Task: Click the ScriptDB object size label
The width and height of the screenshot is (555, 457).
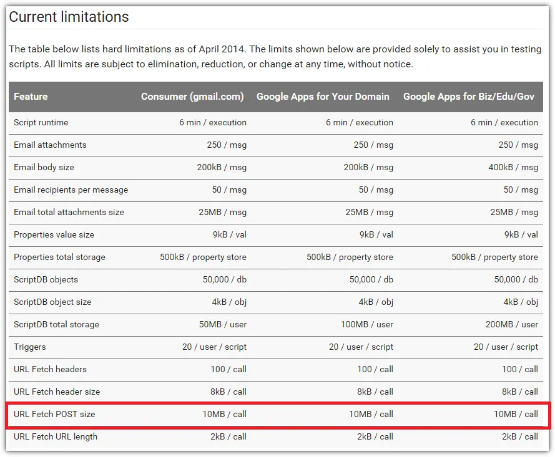Action: [52, 302]
